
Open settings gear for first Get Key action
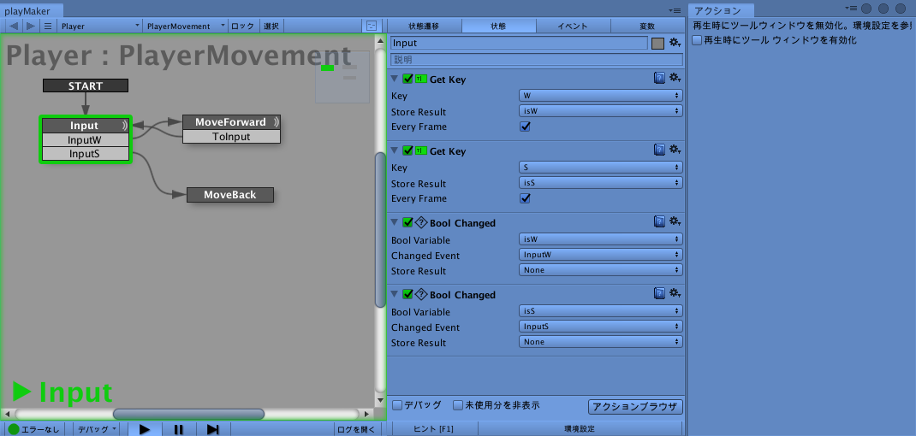675,78
